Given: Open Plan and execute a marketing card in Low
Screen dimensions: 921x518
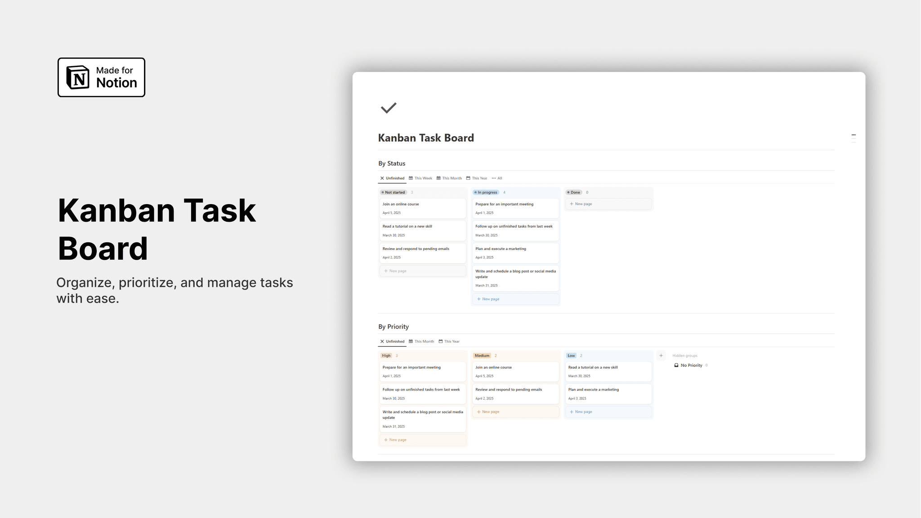Looking at the screenshot, I should [608, 393].
